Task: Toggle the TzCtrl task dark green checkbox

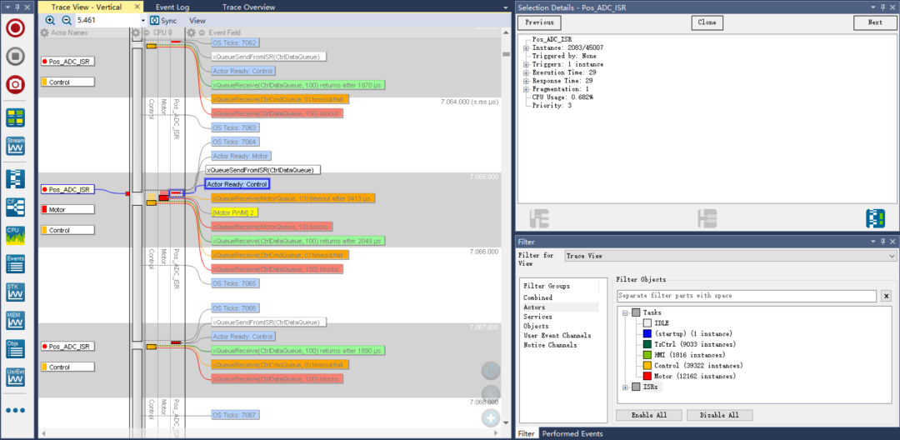Action: [x=647, y=344]
